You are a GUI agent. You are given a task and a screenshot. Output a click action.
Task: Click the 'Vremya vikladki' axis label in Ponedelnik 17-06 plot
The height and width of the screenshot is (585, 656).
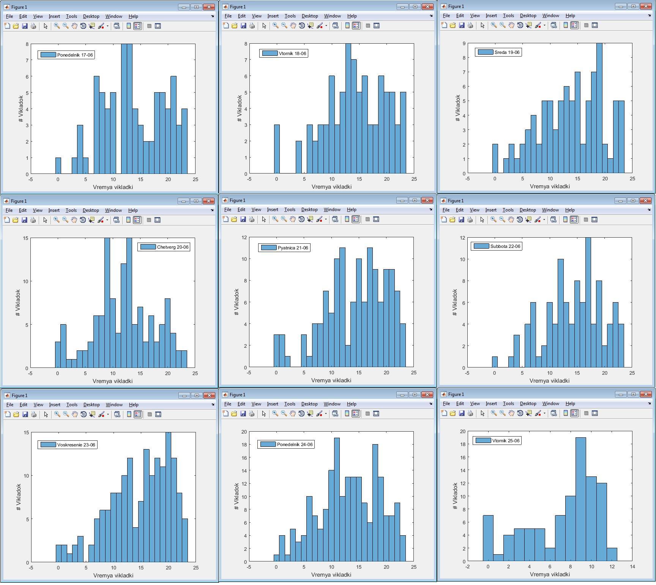(x=113, y=187)
